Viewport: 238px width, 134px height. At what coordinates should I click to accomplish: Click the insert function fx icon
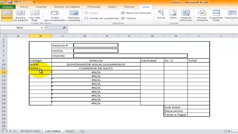[64, 28]
